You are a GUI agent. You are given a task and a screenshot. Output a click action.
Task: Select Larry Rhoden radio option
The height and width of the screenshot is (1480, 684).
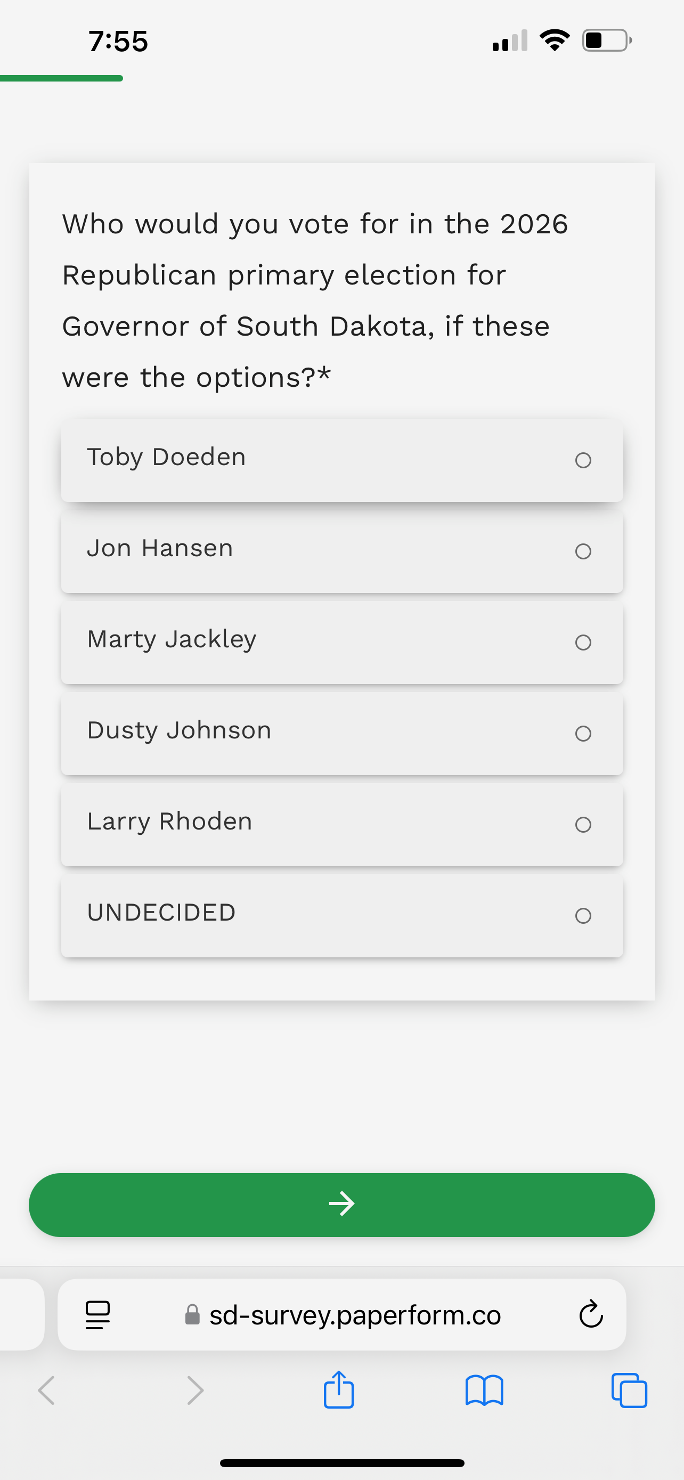(x=583, y=825)
